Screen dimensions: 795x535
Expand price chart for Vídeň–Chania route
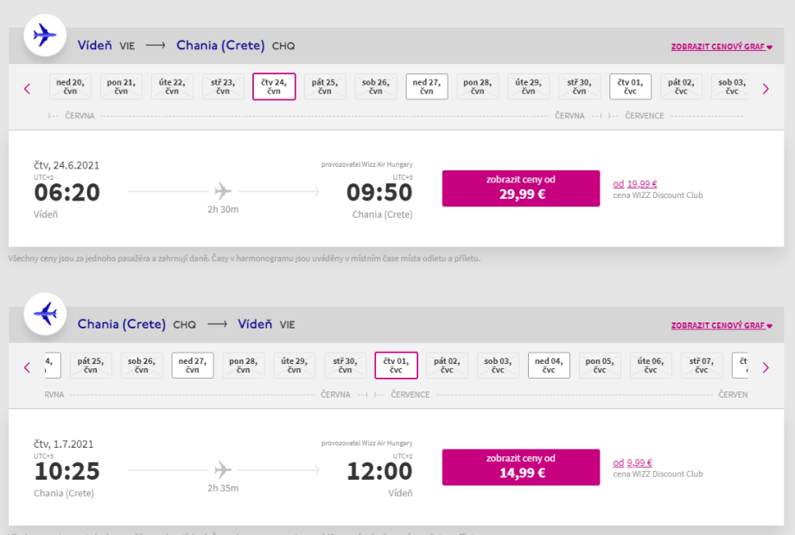point(721,47)
